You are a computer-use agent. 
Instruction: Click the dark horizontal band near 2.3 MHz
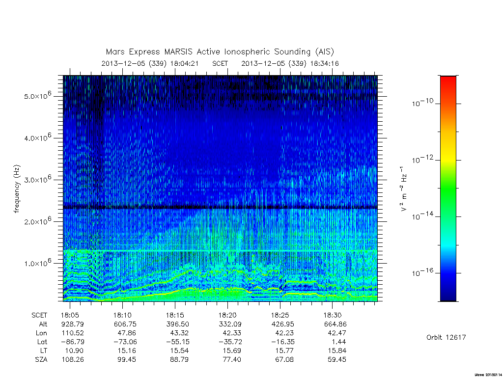[x=220, y=208]
